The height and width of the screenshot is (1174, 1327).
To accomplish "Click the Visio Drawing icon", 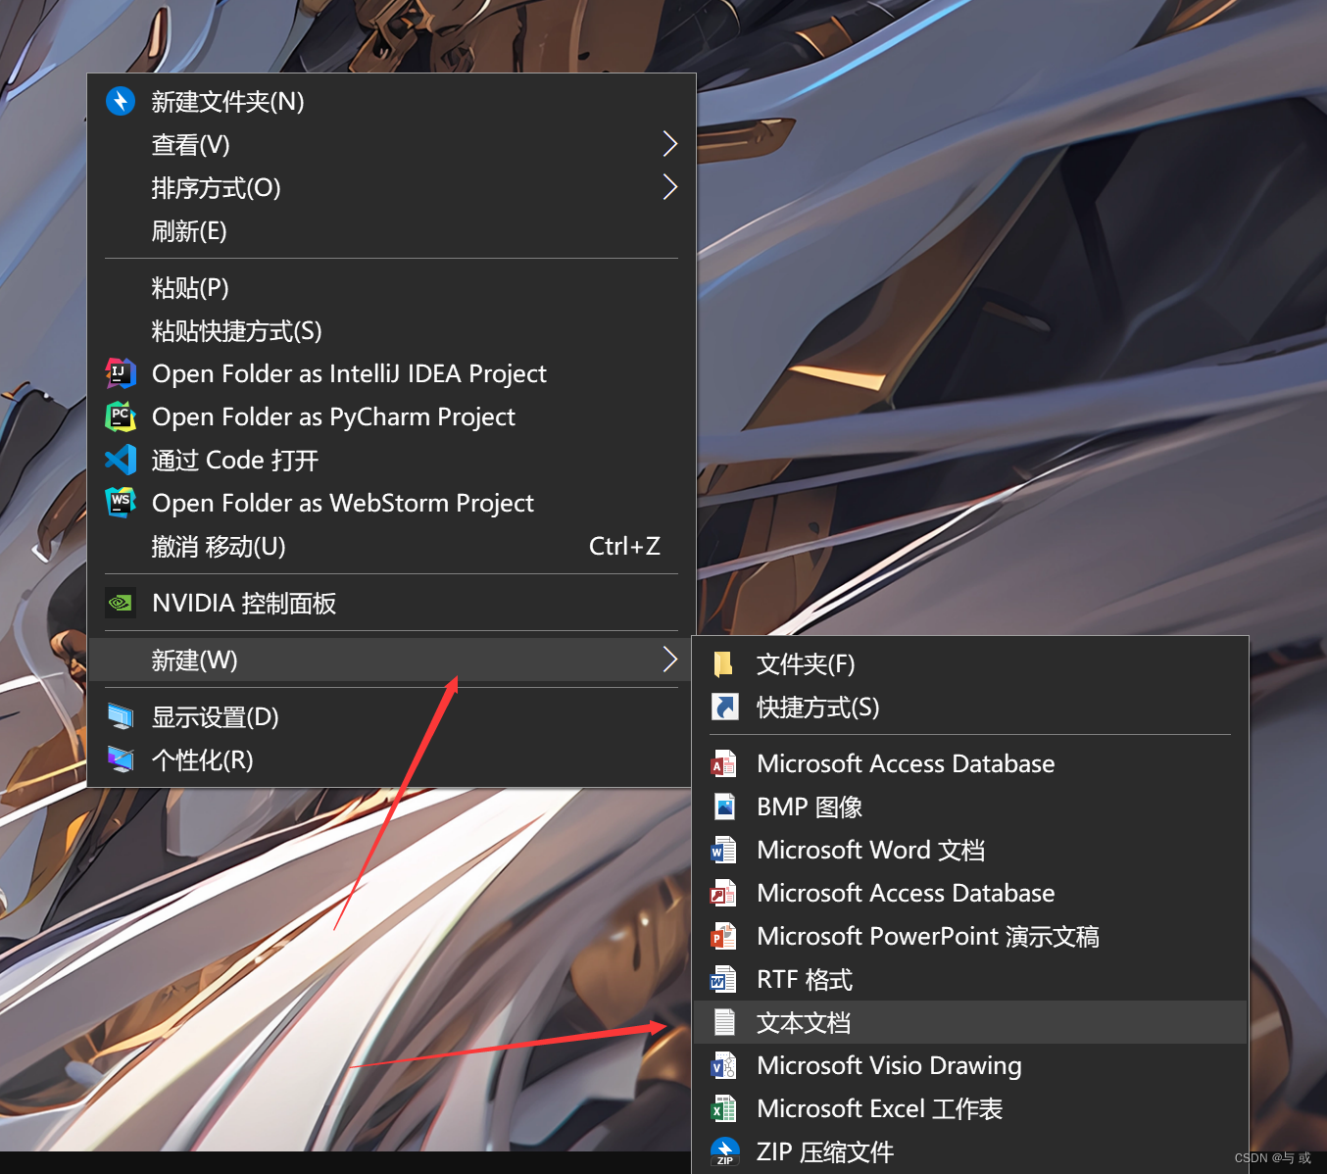I will click(x=723, y=1065).
